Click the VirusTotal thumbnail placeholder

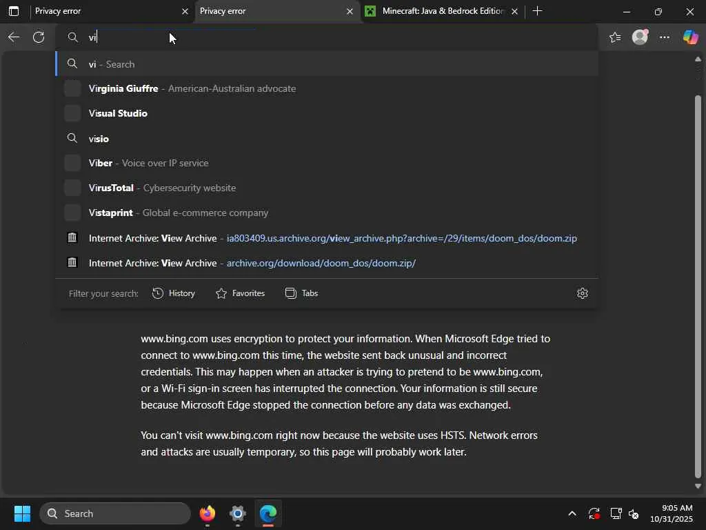72,188
